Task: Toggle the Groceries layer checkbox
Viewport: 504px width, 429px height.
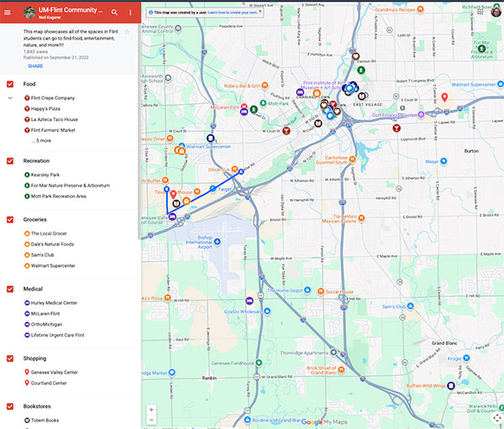Action: tap(10, 220)
